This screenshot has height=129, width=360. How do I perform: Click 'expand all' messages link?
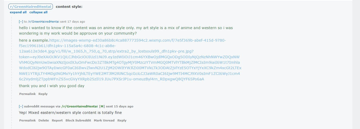(x=18, y=12)
